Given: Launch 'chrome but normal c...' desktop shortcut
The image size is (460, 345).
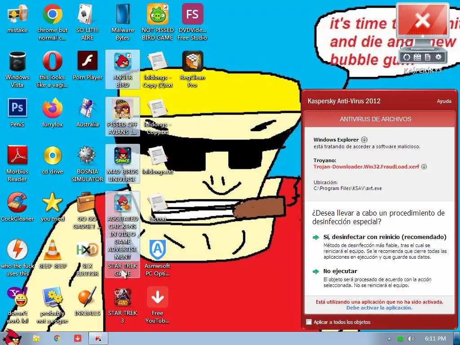Looking at the screenshot, I should (52, 22).
